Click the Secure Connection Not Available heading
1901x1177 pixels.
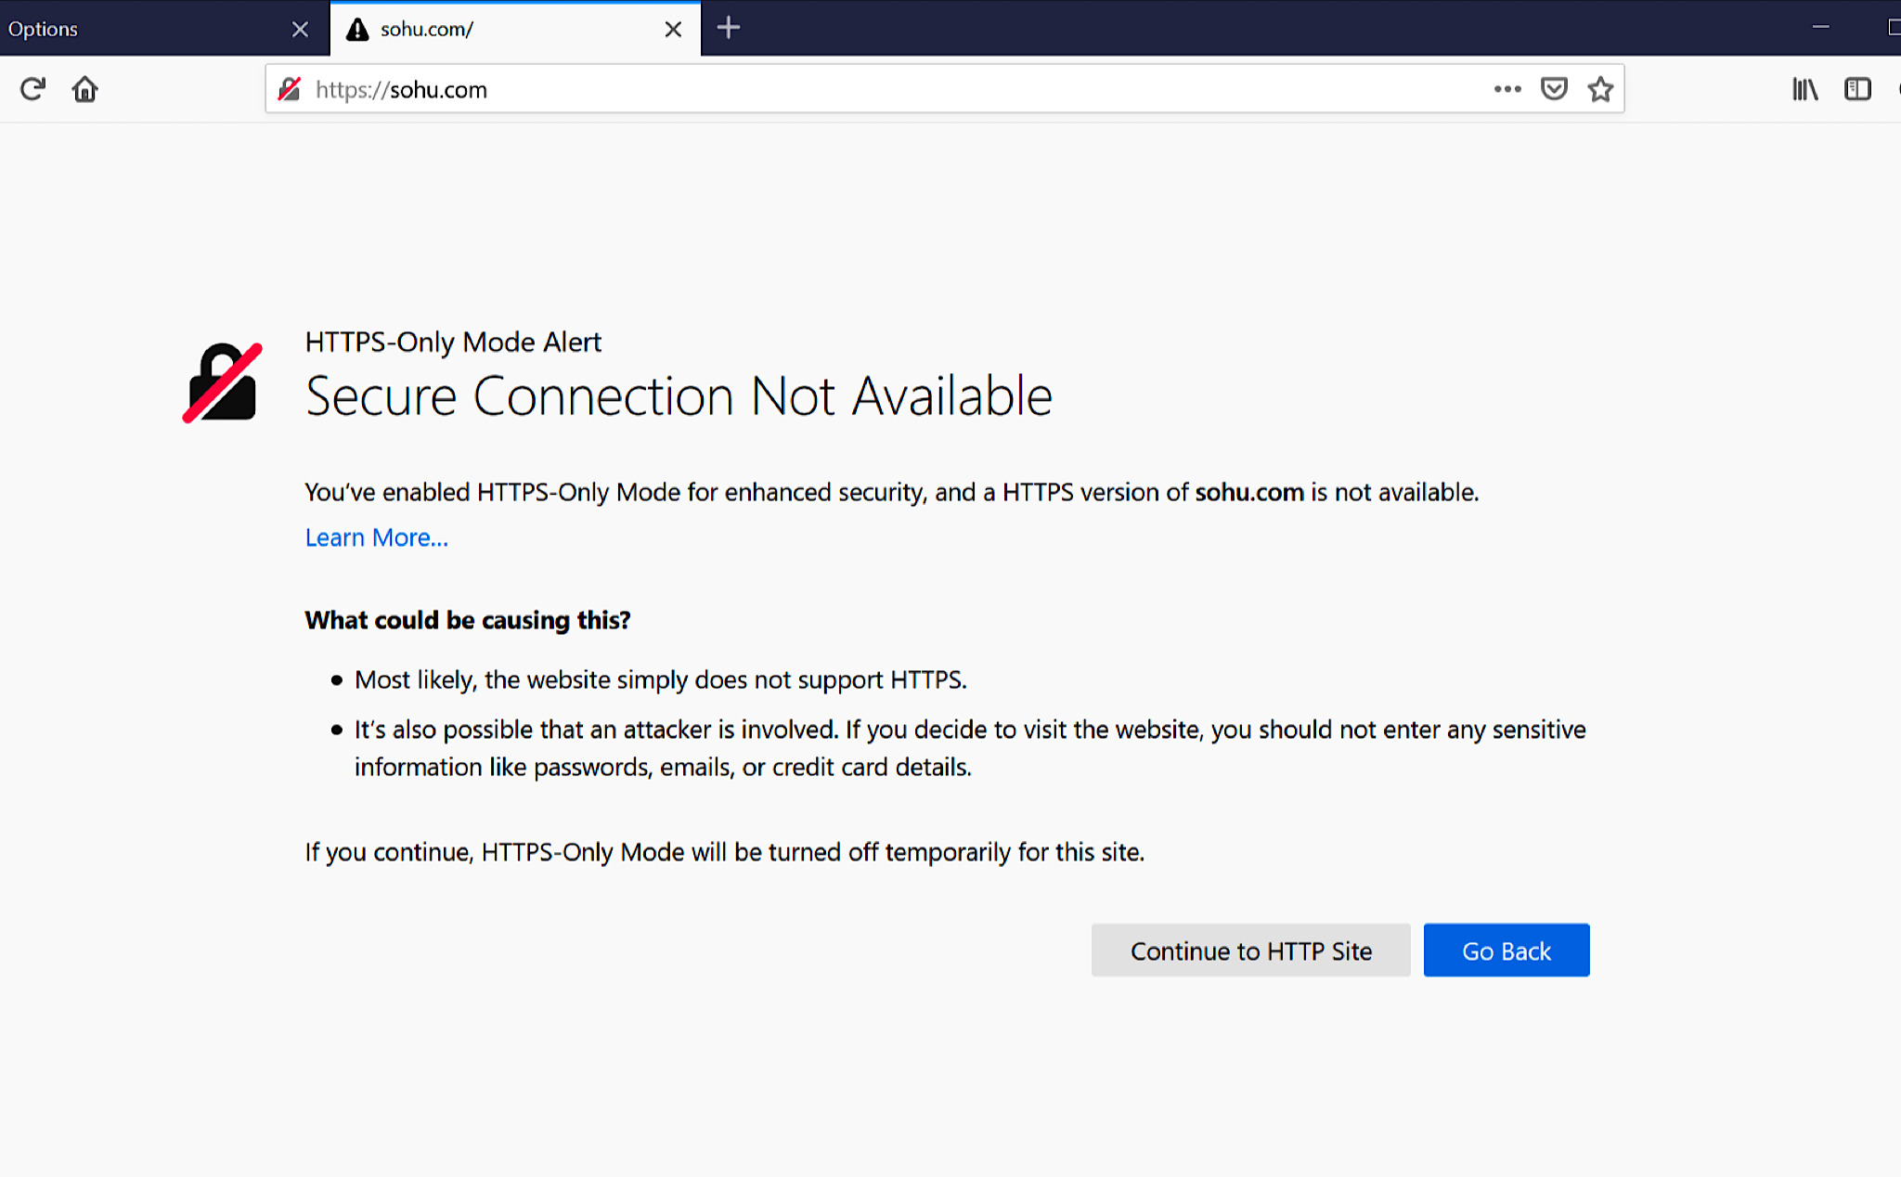[679, 396]
